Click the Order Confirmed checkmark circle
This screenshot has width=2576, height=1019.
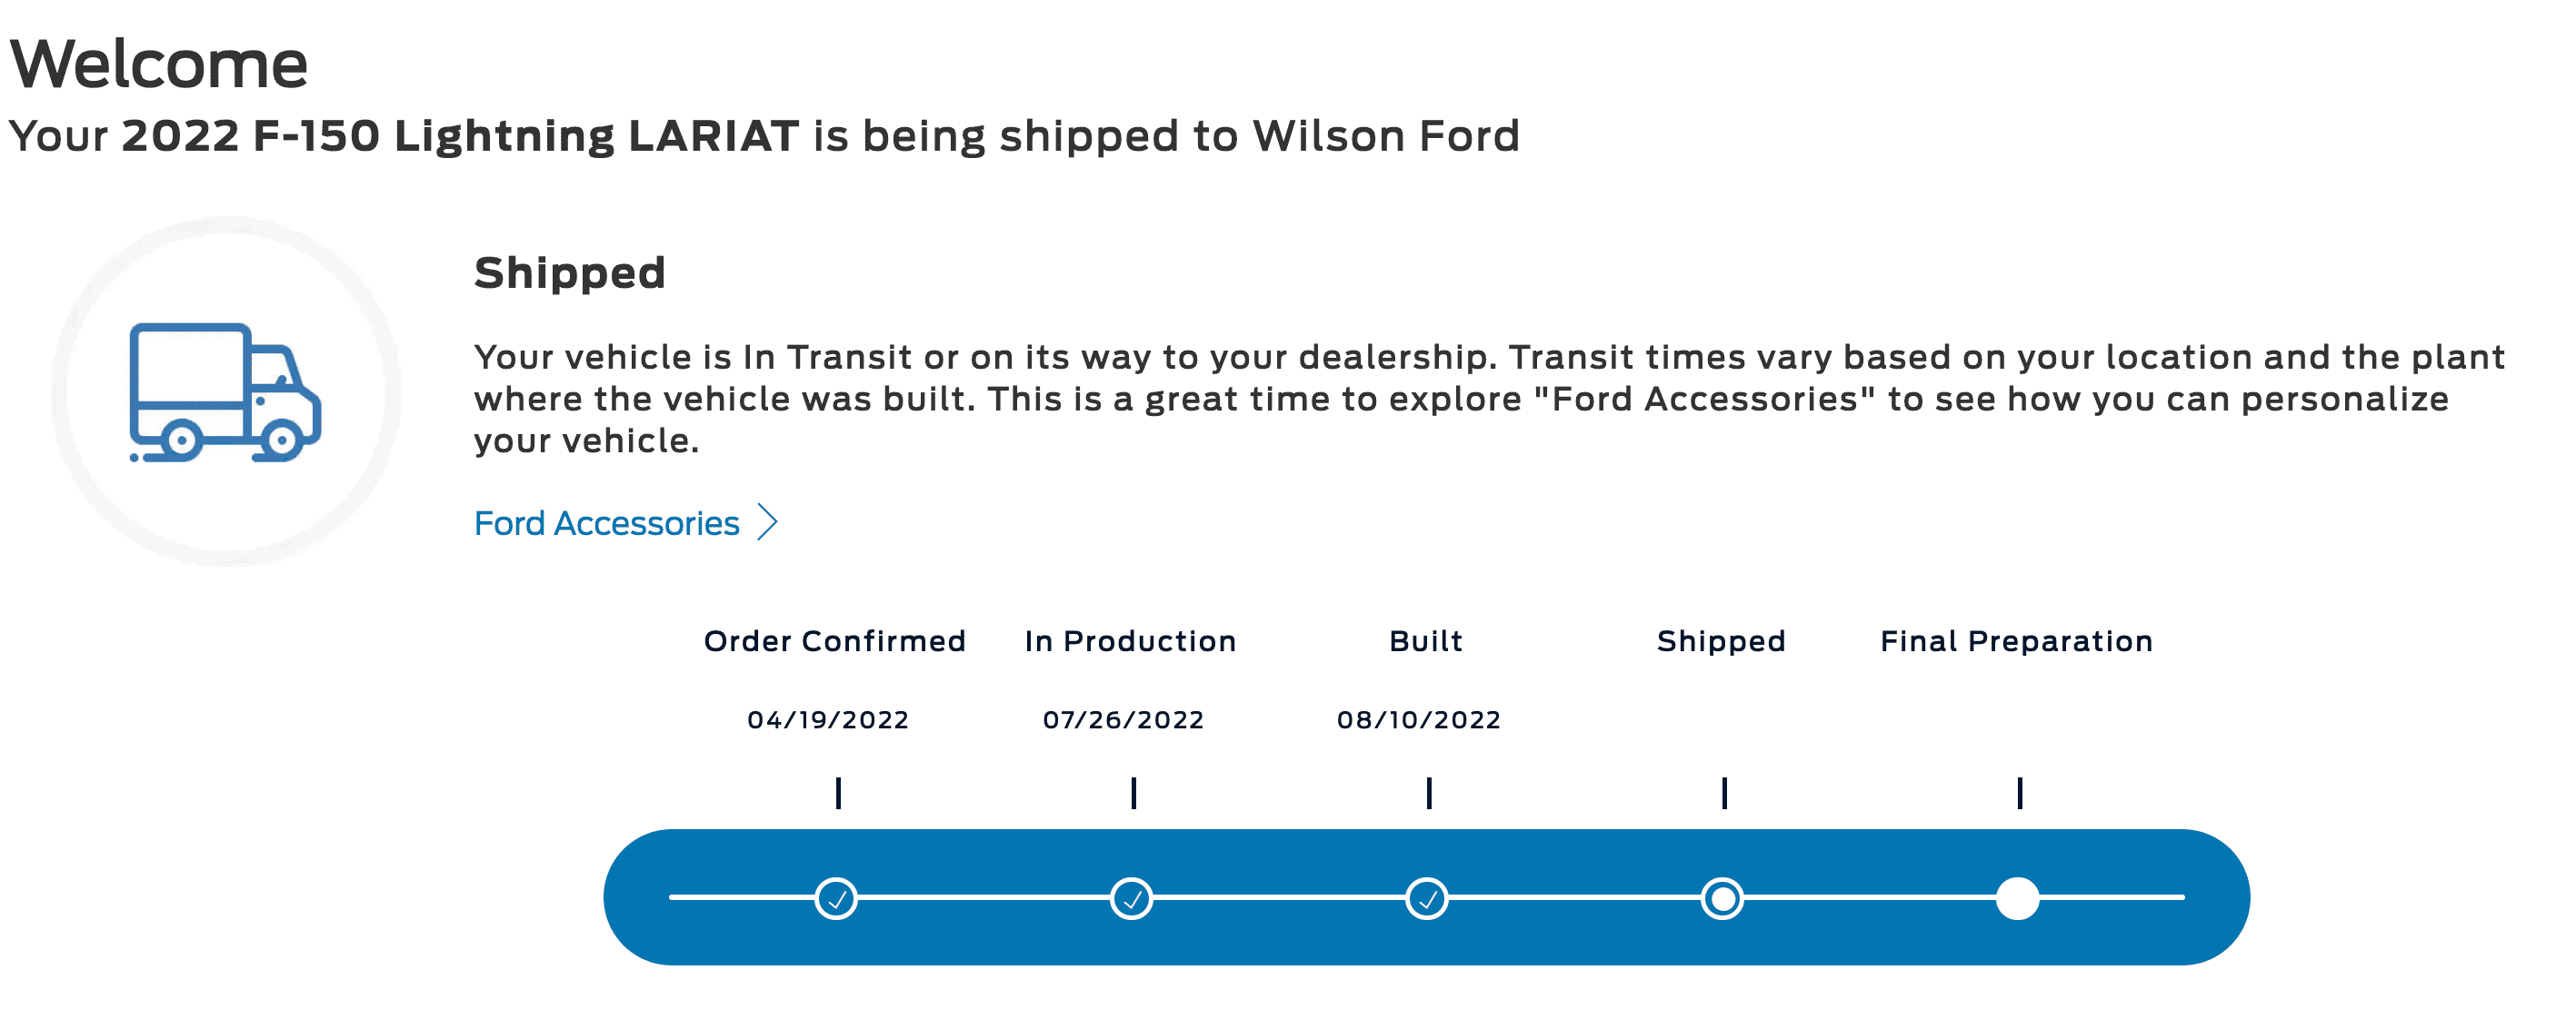tap(836, 898)
